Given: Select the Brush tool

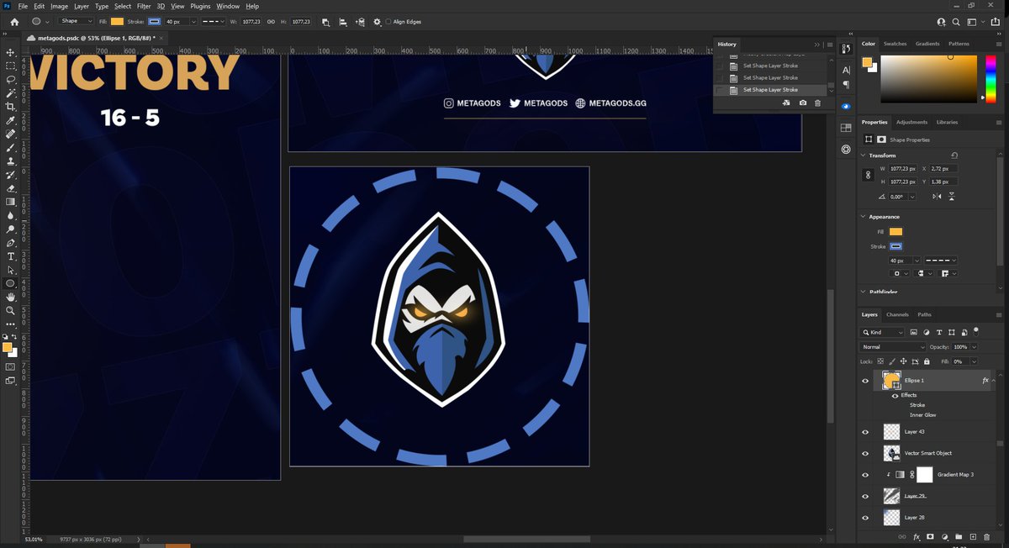Looking at the screenshot, I should (10, 148).
